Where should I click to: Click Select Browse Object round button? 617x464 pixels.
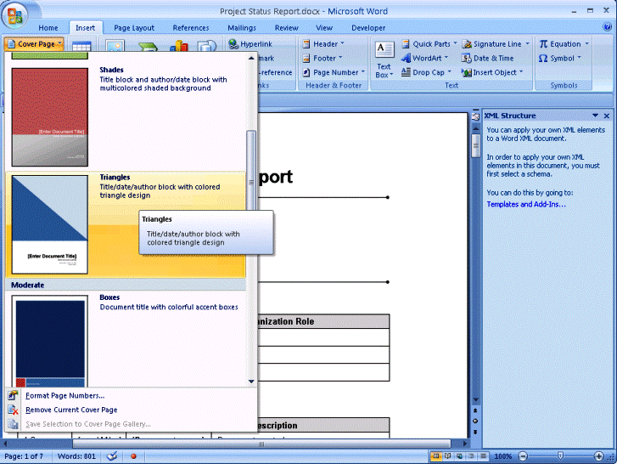(x=475, y=421)
